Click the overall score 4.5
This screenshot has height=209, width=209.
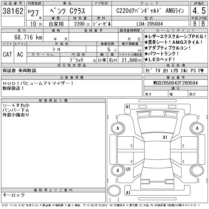coord(199,11)
